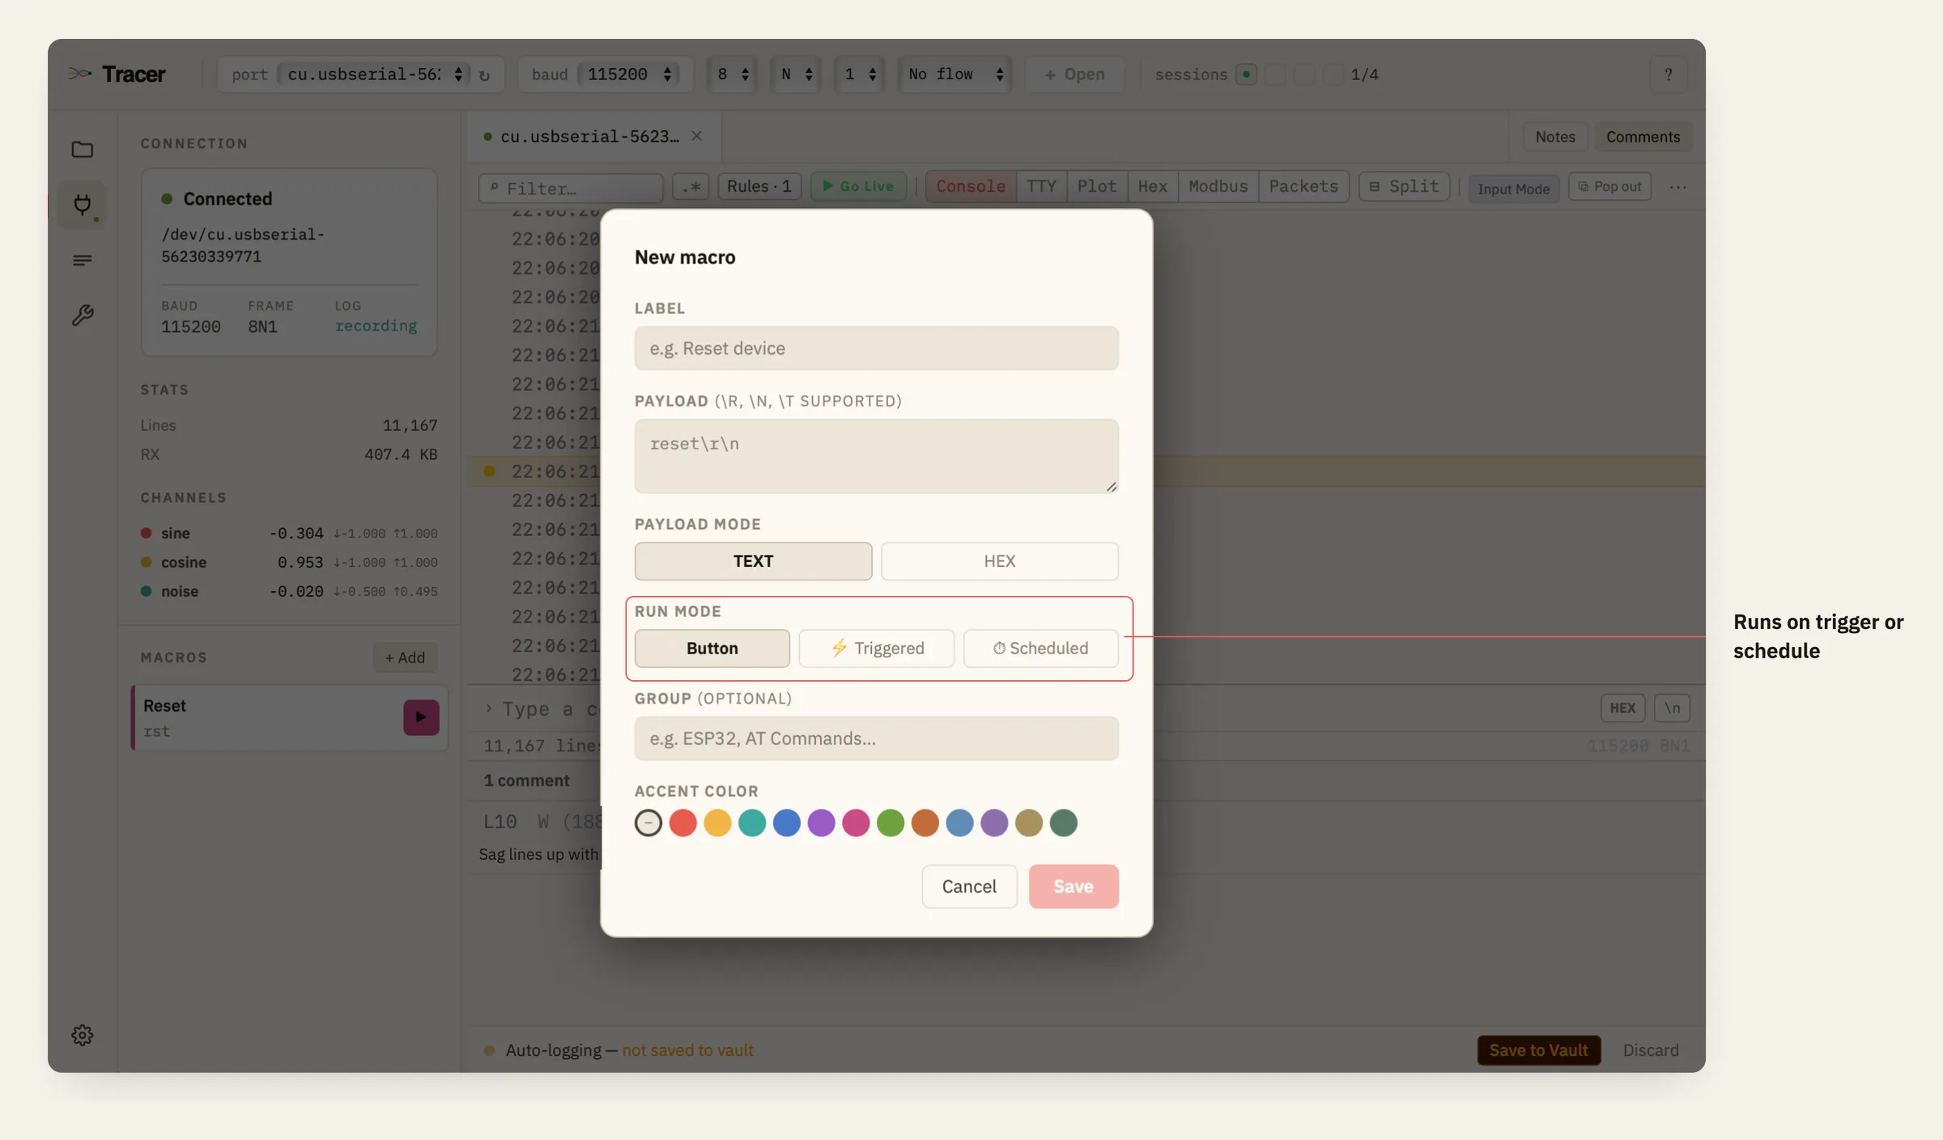Image resolution: width=1943 pixels, height=1140 pixels.
Task: Select HEX payload mode
Action: coord(1000,561)
